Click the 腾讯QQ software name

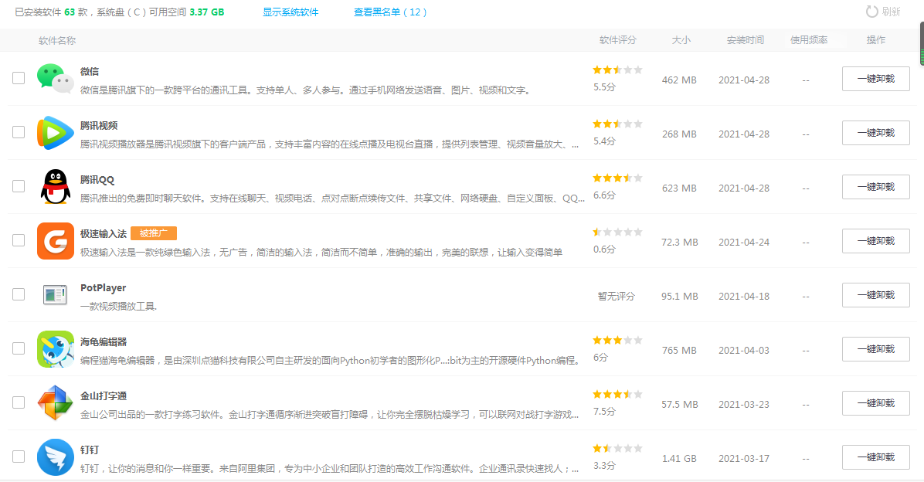(x=97, y=180)
